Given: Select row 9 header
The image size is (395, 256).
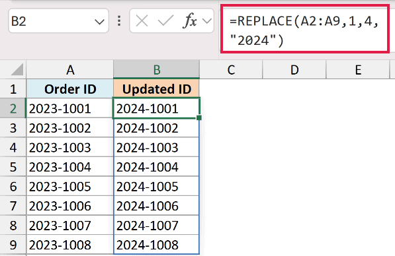Looking at the screenshot, I should [x=13, y=245].
